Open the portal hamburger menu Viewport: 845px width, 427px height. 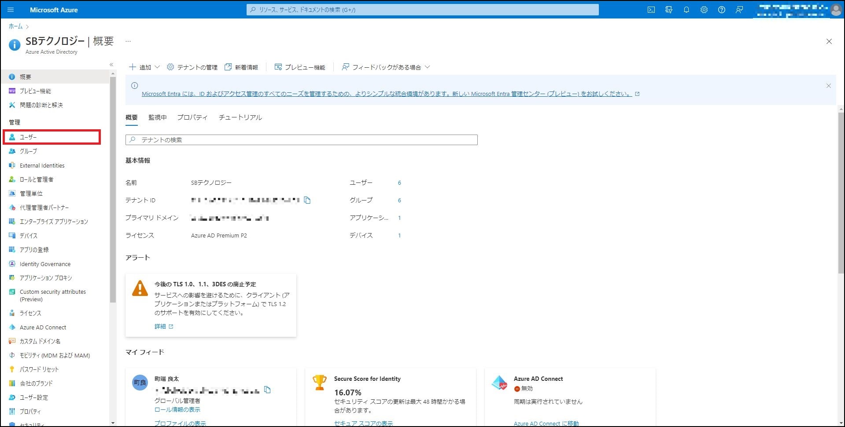click(11, 10)
